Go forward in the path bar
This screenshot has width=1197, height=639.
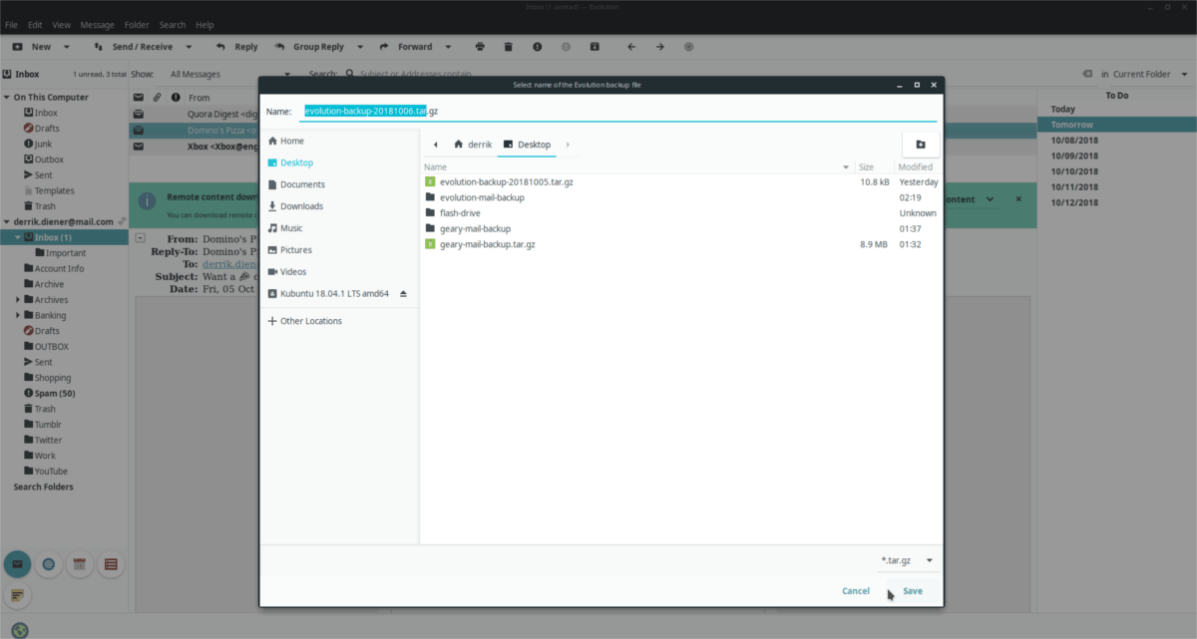pos(568,145)
